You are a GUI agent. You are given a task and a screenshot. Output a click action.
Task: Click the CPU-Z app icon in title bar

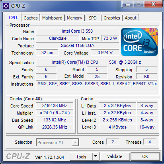click(6, 6)
